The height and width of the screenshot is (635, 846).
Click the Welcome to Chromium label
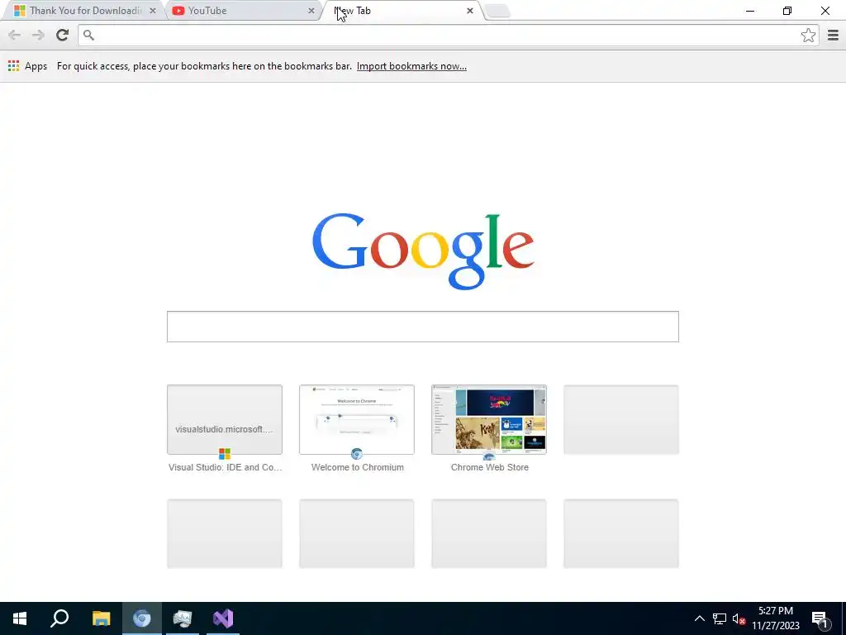click(357, 468)
